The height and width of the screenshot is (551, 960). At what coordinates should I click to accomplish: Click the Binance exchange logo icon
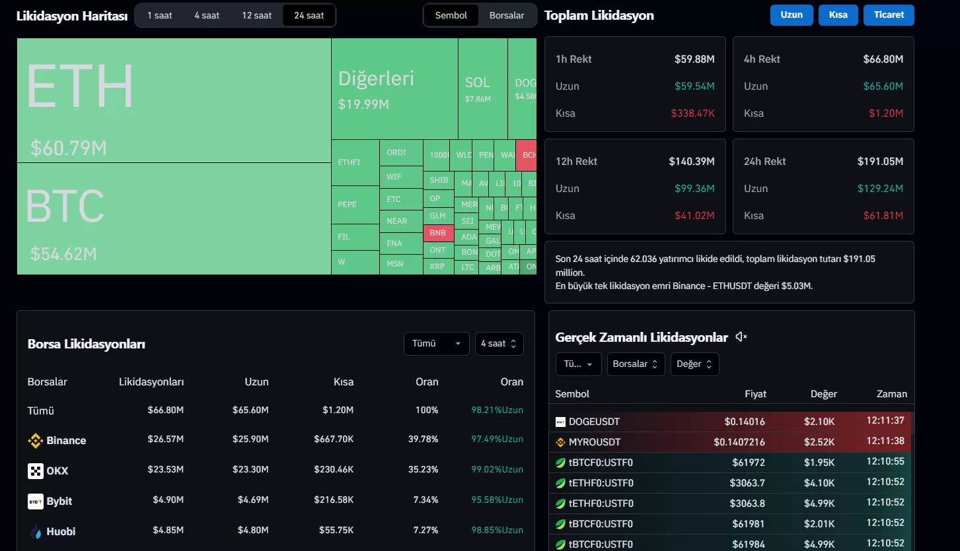pyautogui.click(x=36, y=441)
